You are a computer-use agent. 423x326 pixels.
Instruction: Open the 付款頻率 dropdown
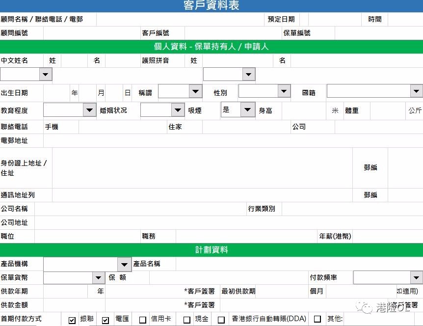tap(416, 277)
